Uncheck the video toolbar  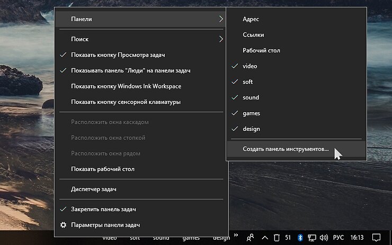tap(297, 66)
